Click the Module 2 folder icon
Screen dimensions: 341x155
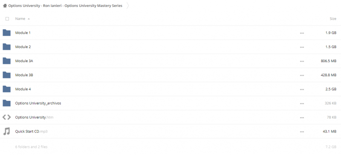click(x=6, y=47)
